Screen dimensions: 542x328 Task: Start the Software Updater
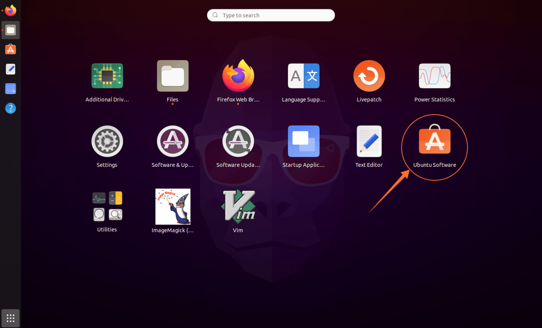click(x=238, y=141)
